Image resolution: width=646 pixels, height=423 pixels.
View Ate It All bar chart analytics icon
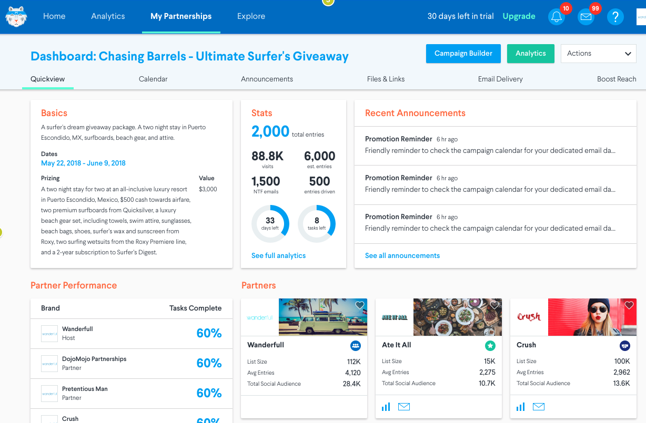(386, 407)
